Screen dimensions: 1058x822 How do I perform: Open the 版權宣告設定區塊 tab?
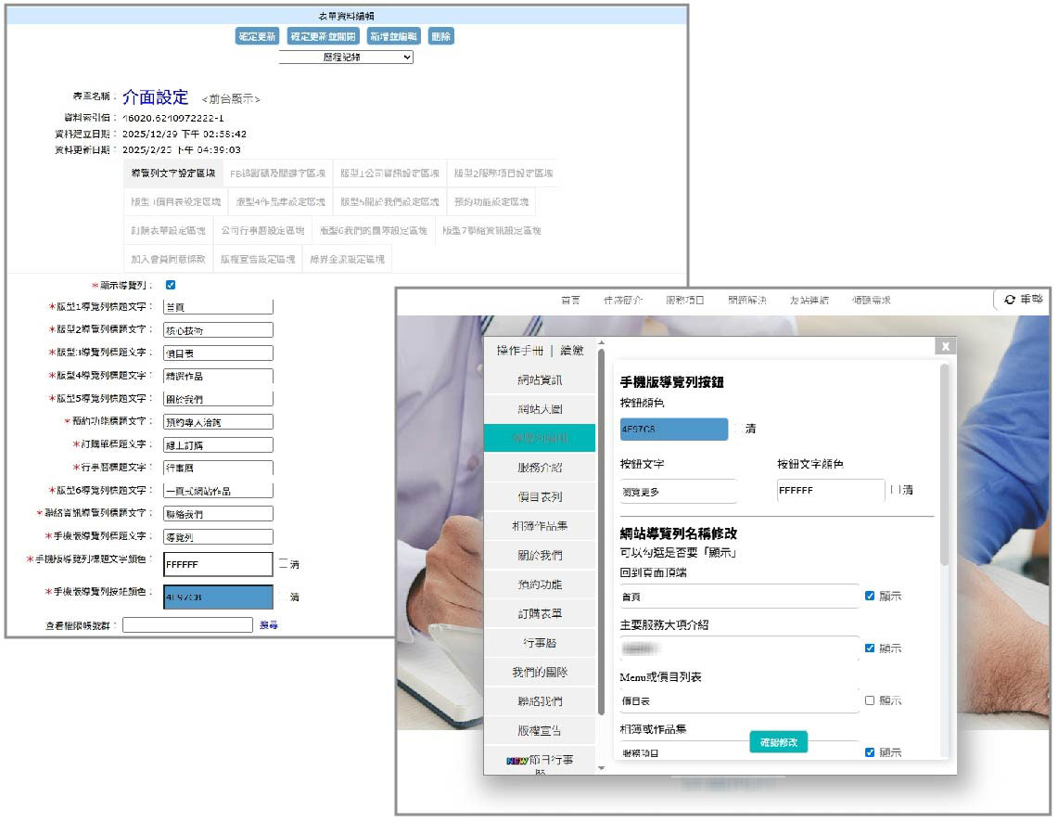point(258,259)
